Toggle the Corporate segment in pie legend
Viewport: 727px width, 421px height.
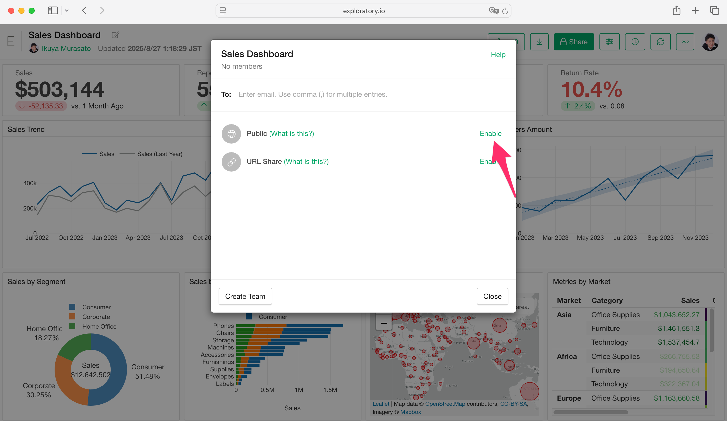click(x=96, y=317)
